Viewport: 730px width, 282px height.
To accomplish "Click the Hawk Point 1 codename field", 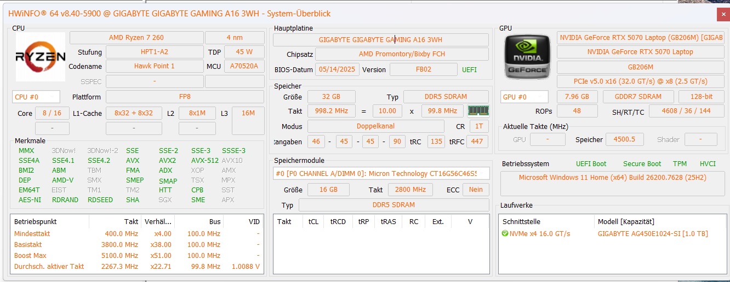I will coord(154,66).
